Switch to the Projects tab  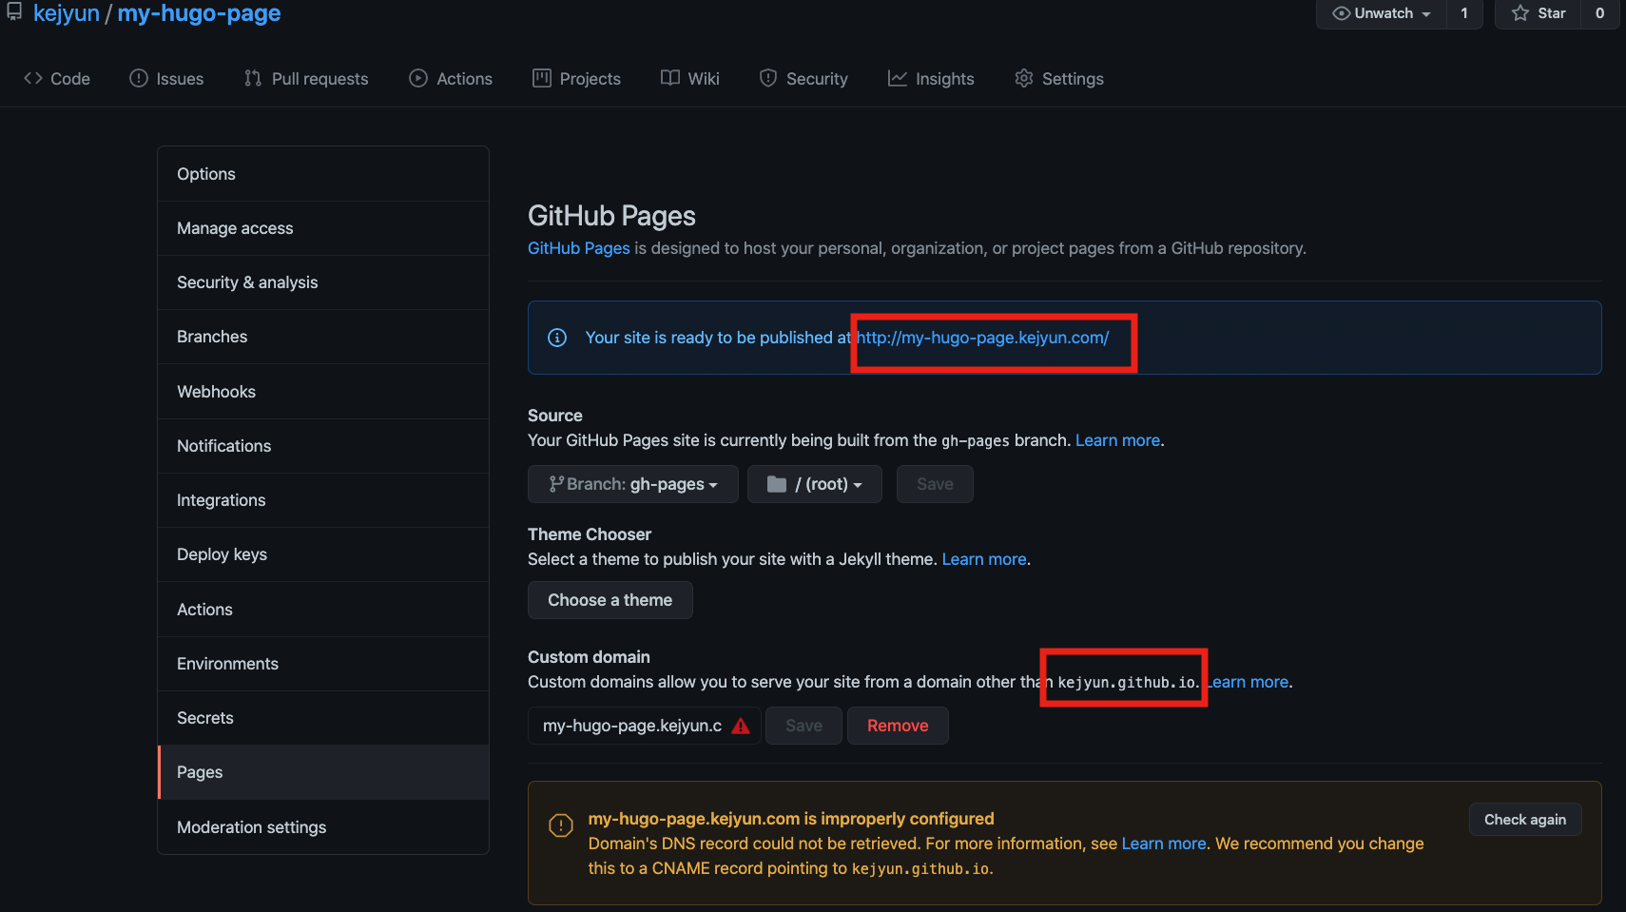click(576, 79)
